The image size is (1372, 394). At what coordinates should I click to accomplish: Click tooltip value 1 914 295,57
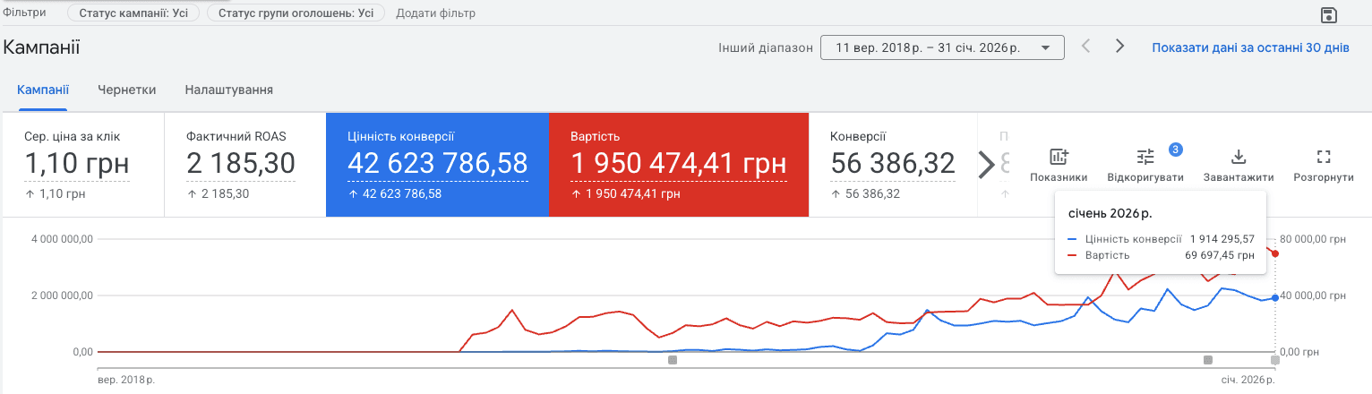point(1222,239)
